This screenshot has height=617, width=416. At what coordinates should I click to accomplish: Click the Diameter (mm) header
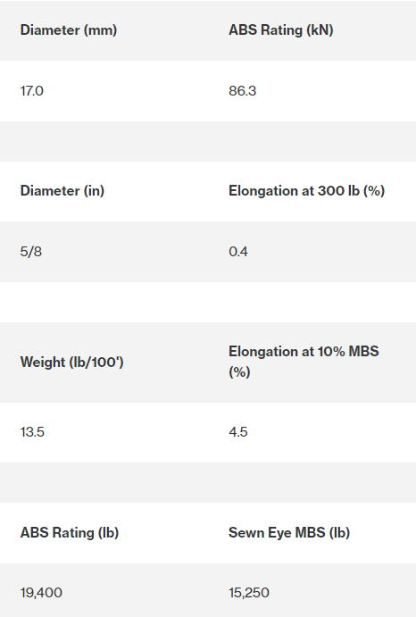coord(69,30)
